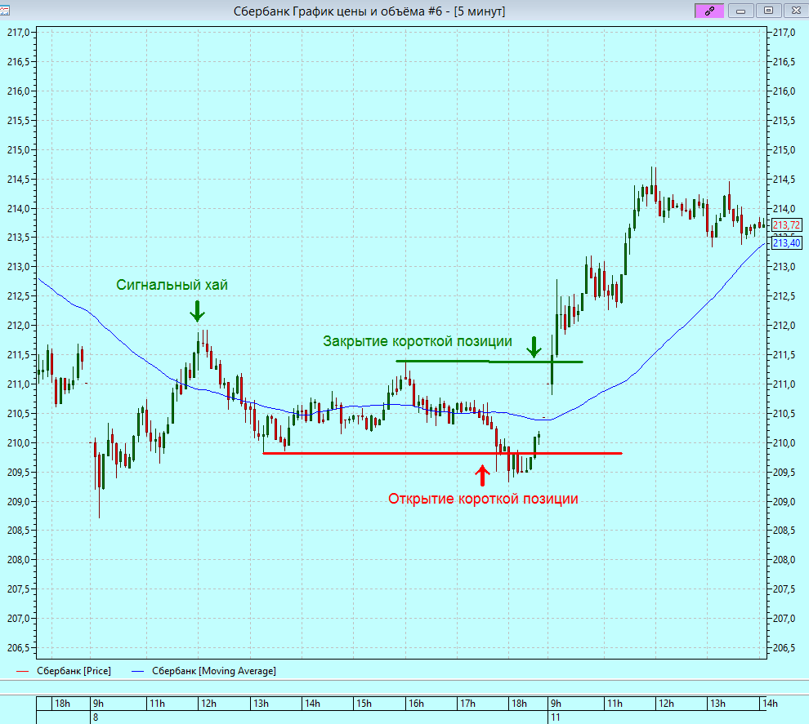
Task: Click the date label 11 on time axis
Action: (x=555, y=717)
